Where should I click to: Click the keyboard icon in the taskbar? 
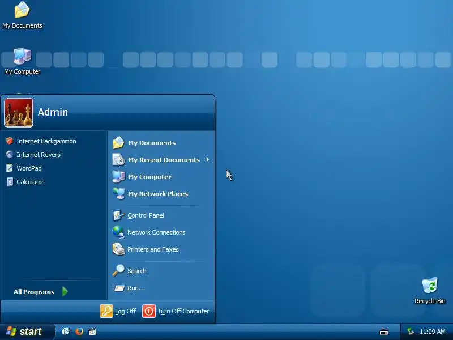coord(384,331)
